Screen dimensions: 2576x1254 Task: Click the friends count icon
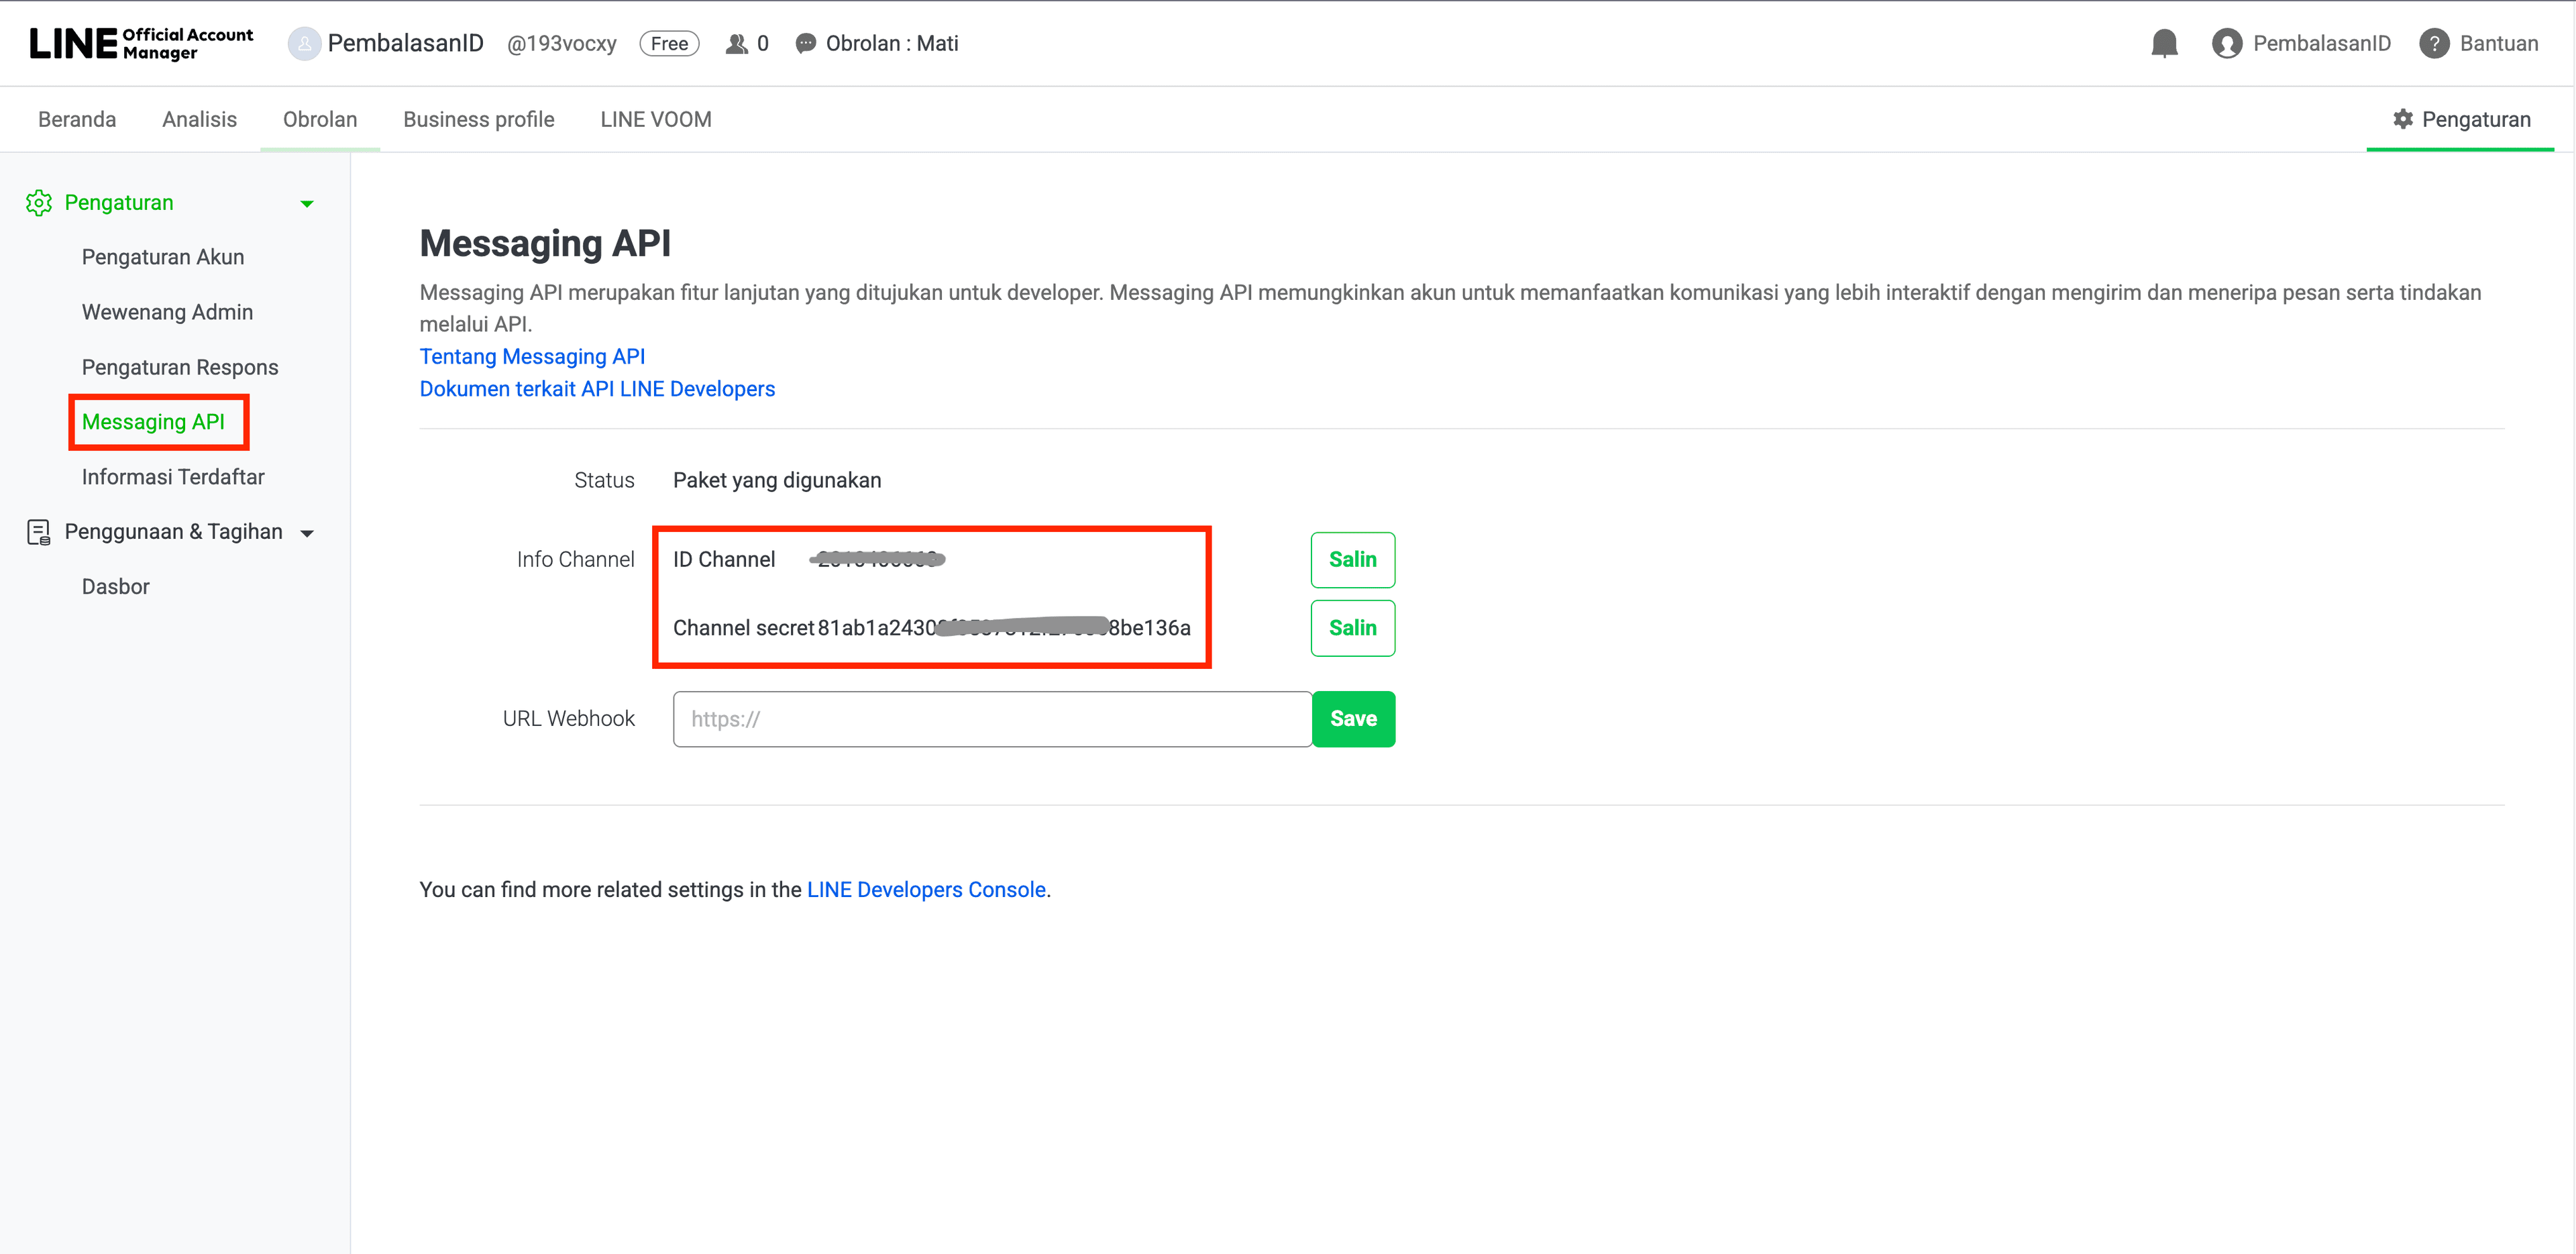coord(736,44)
